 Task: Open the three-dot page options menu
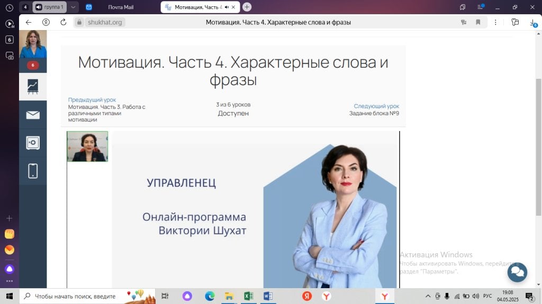pyautogui.click(x=495, y=22)
